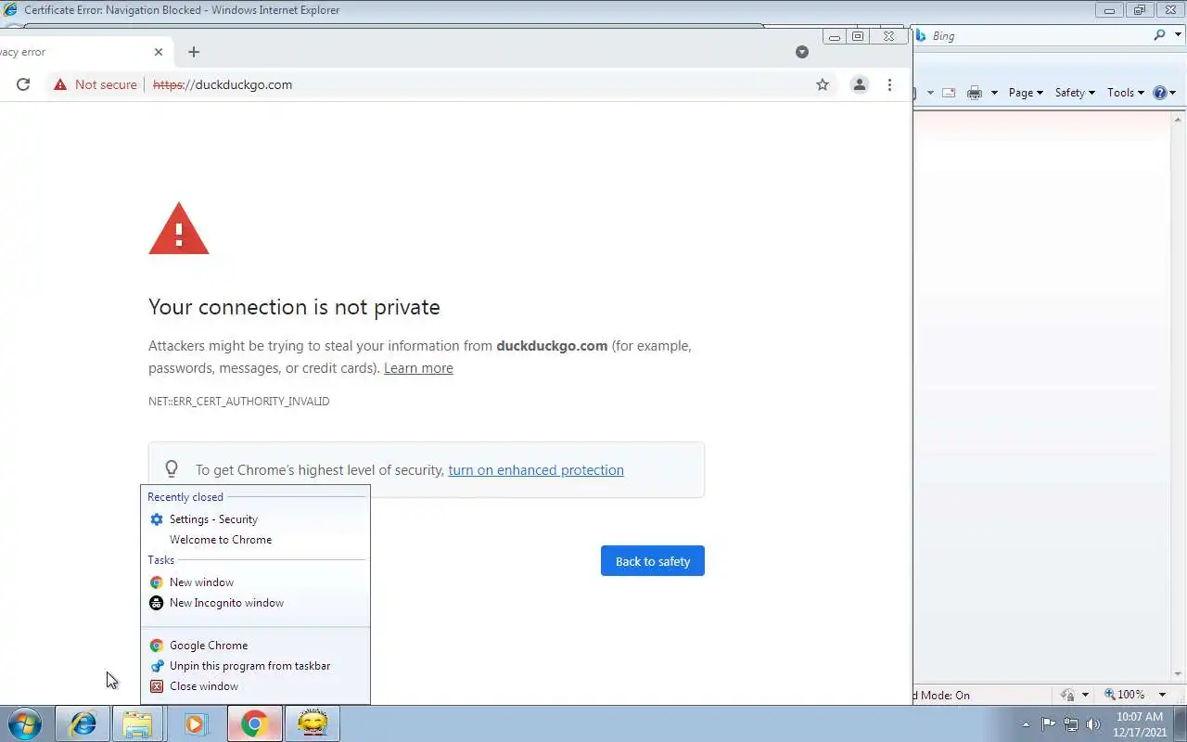Click the lightbulb icon in the security tip box
Viewport: 1187px width, 742px height.
point(172,469)
